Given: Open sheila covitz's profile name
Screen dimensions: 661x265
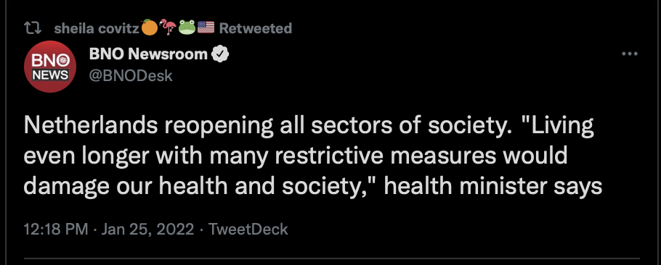Looking at the screenshot, I should [97, 28].
